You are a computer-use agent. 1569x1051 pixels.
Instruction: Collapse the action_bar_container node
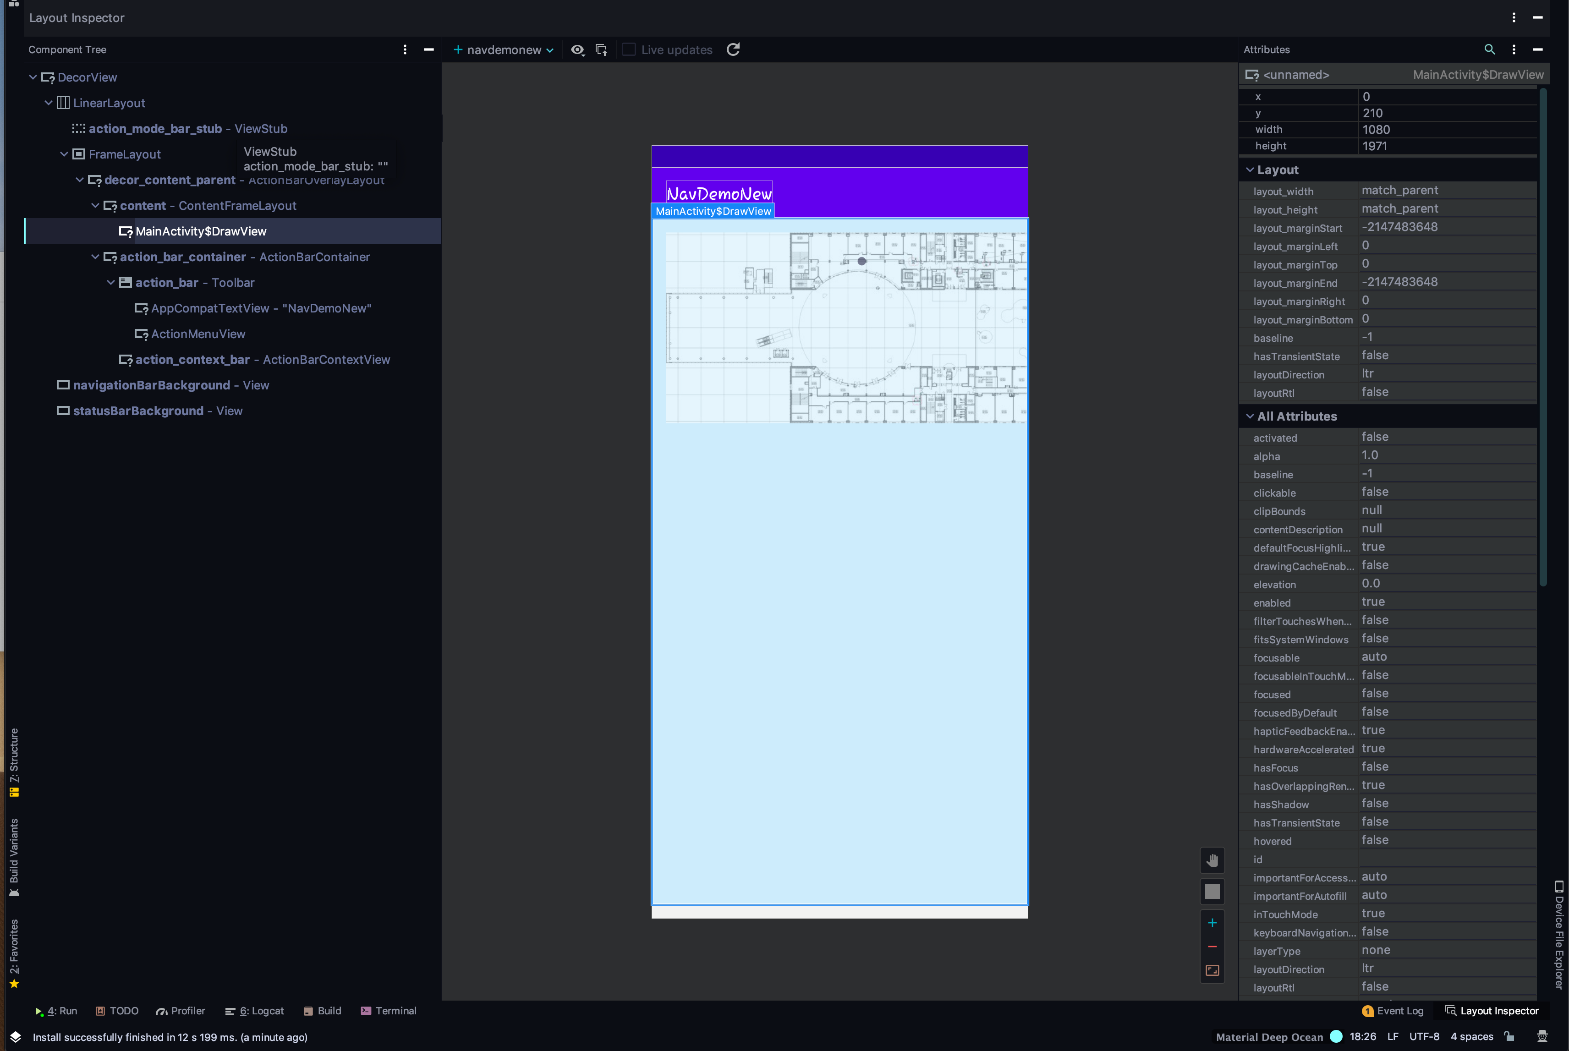tap(94, 257)
